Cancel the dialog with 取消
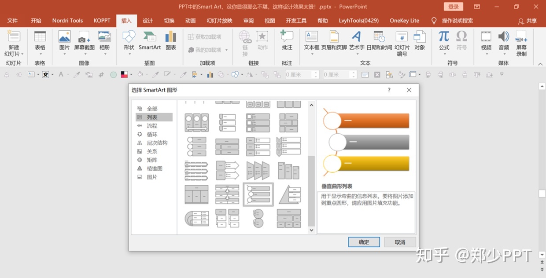Image resolution: width=546 pixels, height=278 pixels. coord(400,242)
